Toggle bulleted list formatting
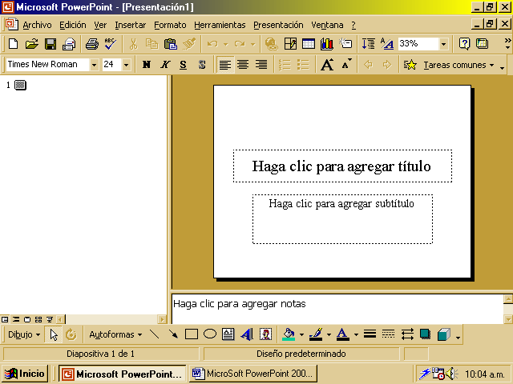 click(303, 65)
